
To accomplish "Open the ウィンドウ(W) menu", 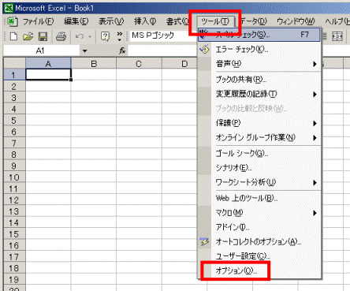I will click(x=296, y=21).
